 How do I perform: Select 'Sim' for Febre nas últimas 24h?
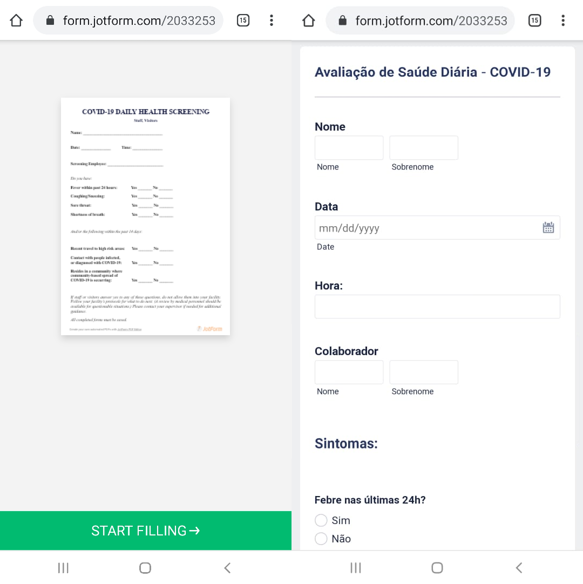coord(321,520)
